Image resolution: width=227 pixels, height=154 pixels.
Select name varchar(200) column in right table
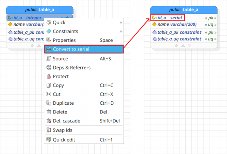pos(184,24)
